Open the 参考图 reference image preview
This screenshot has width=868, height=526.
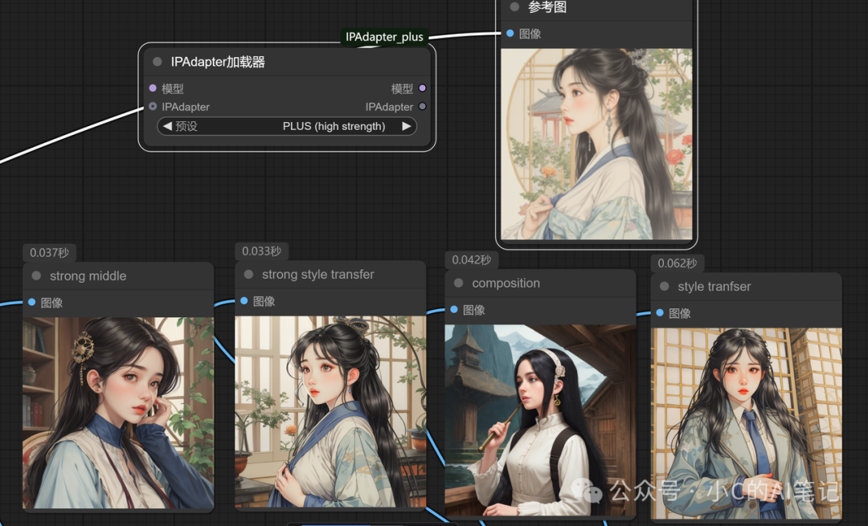tap(596, 144)
